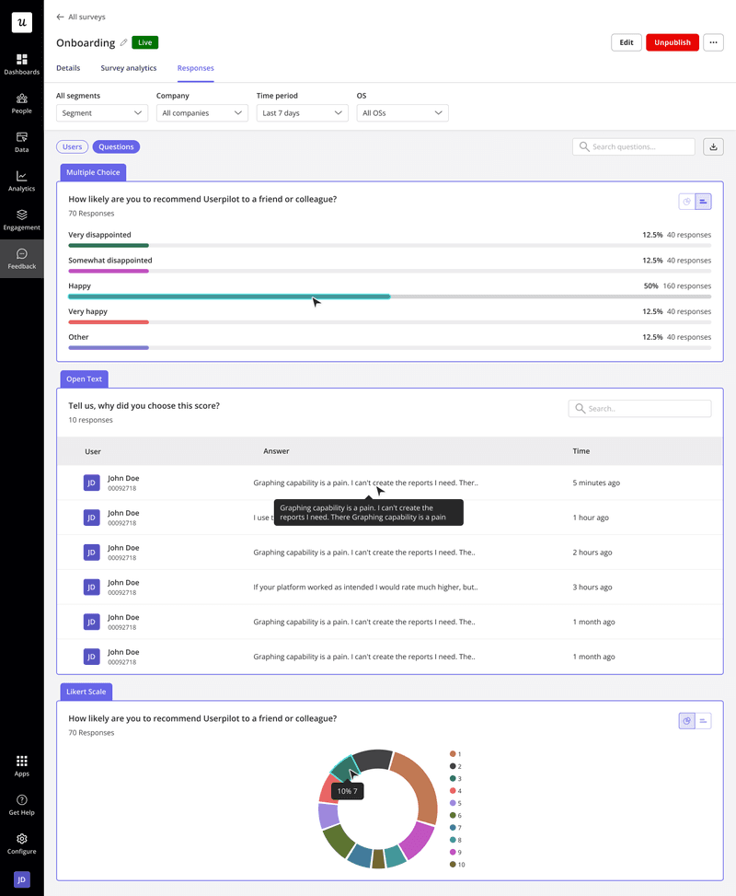Switch to the Survey analytics tab
736x896 pixels.
tap(128, 67)
